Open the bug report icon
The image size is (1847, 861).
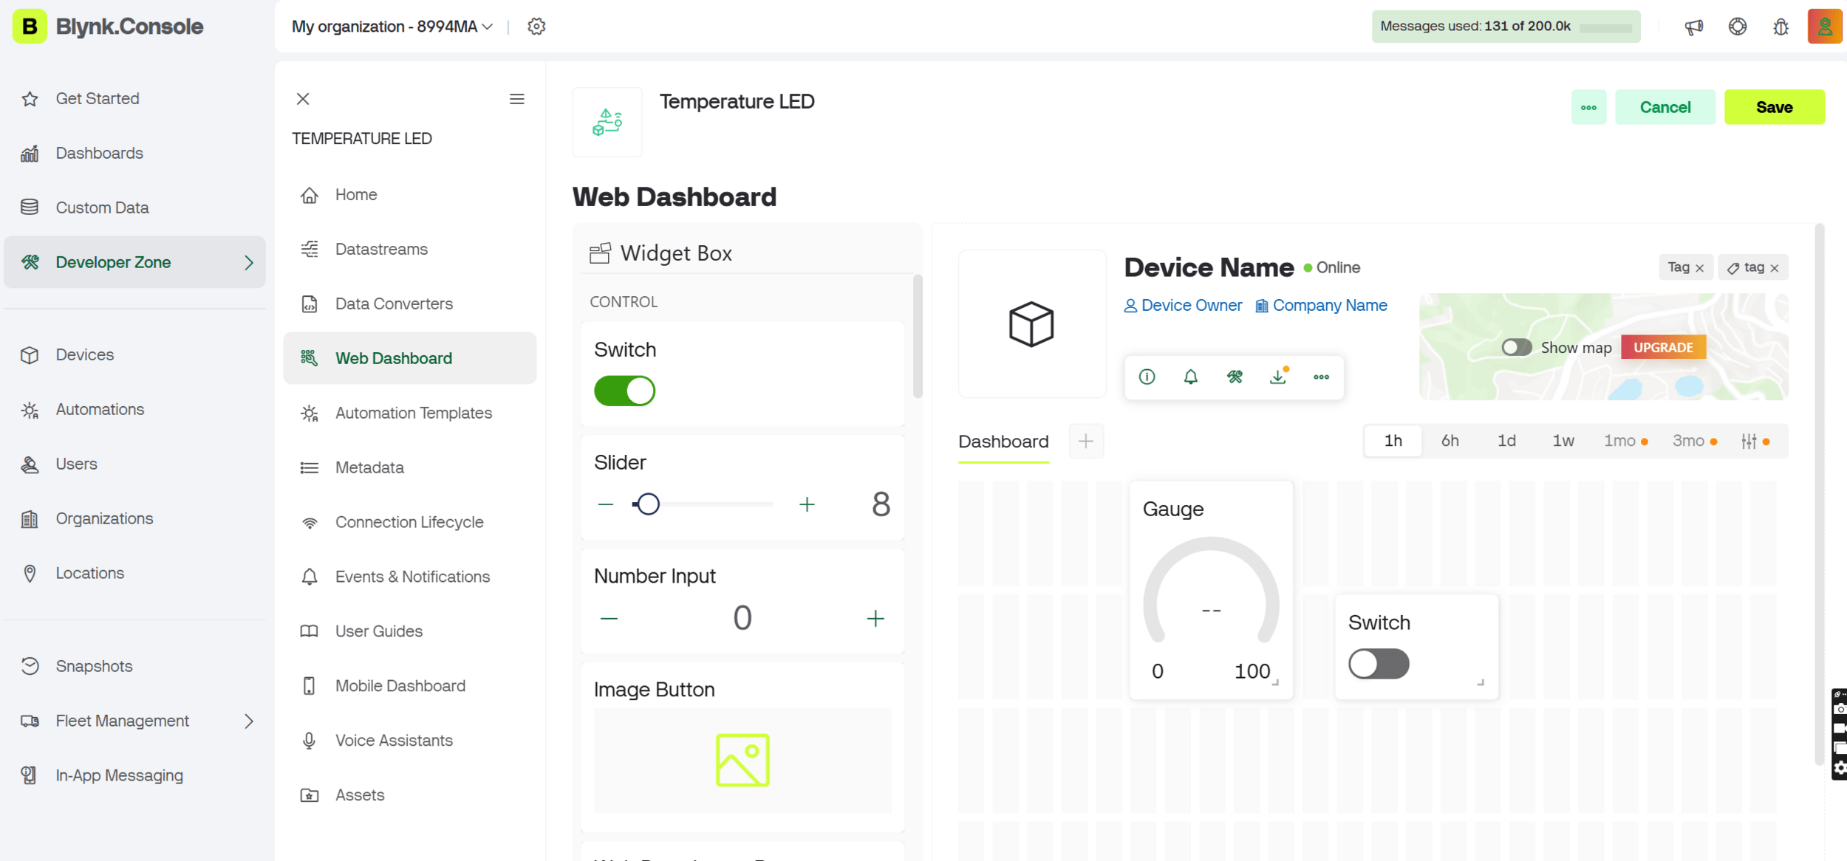pyautogui.click(x=1781, y=27)
